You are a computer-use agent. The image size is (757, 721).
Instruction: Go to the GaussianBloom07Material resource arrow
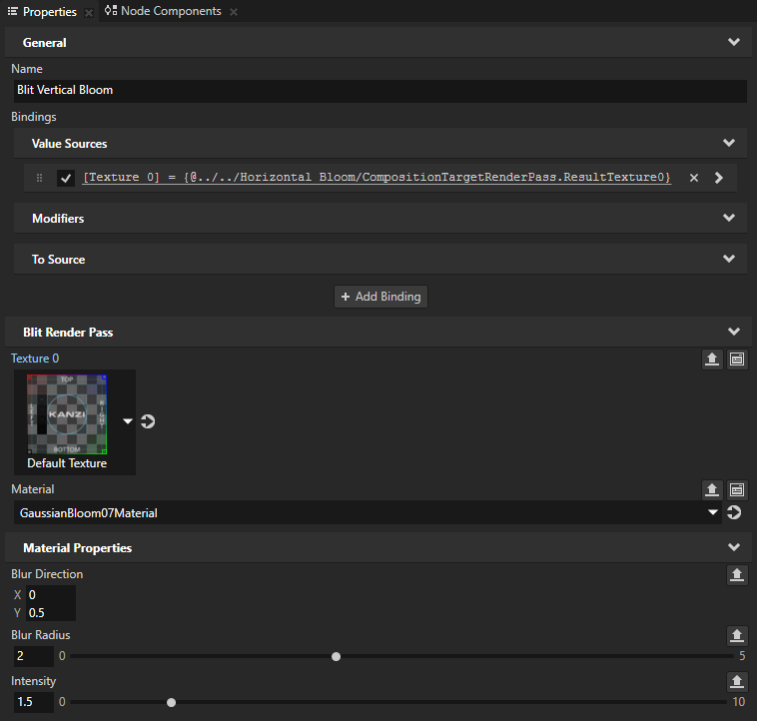pyautogui.click(x=735, y=513)
